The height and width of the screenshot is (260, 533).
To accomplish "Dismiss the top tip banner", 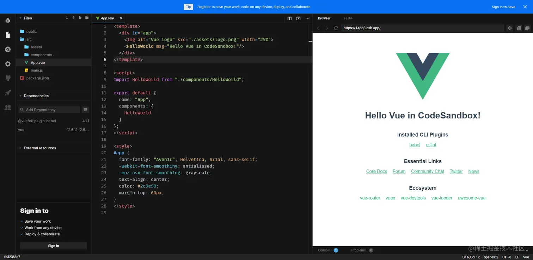I will click(x=526, y=7).
